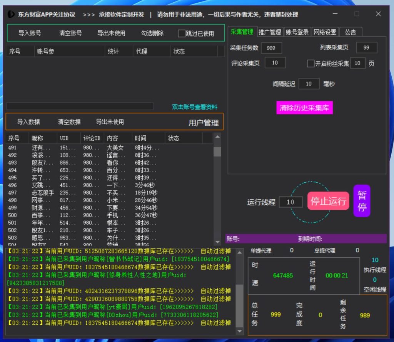The width and height of the screenshot is (394, 342).
Task: Click the 导入数据 button
Action: point(28,122)
